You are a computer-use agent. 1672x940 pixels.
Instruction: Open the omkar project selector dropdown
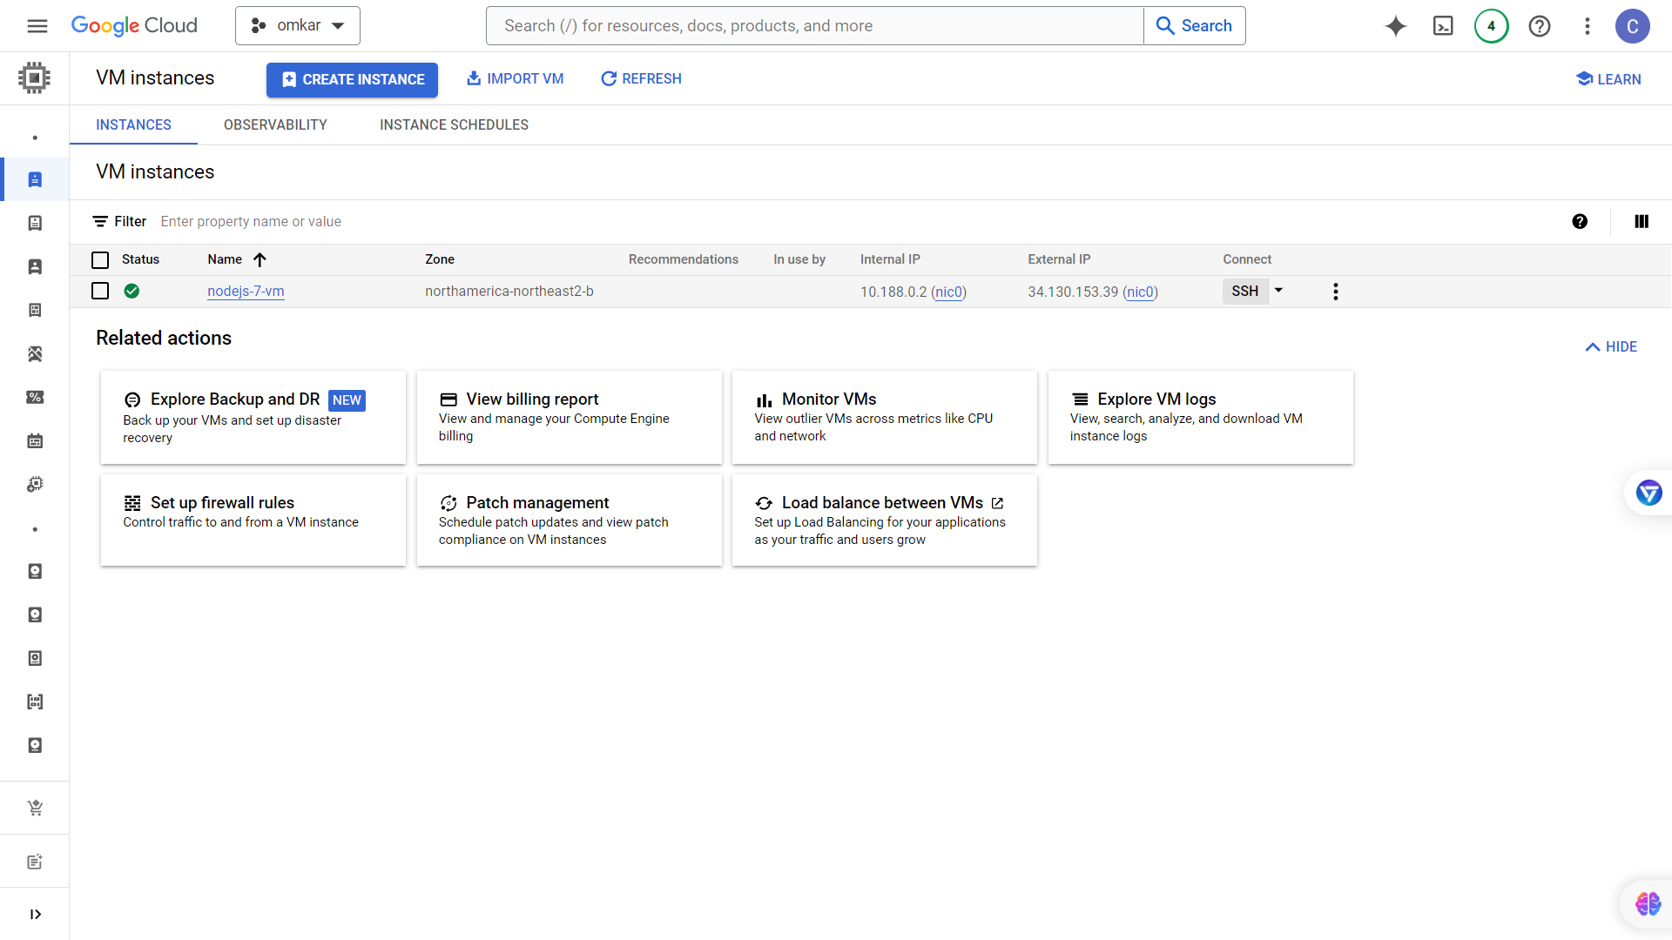click(x=297, y=26)
